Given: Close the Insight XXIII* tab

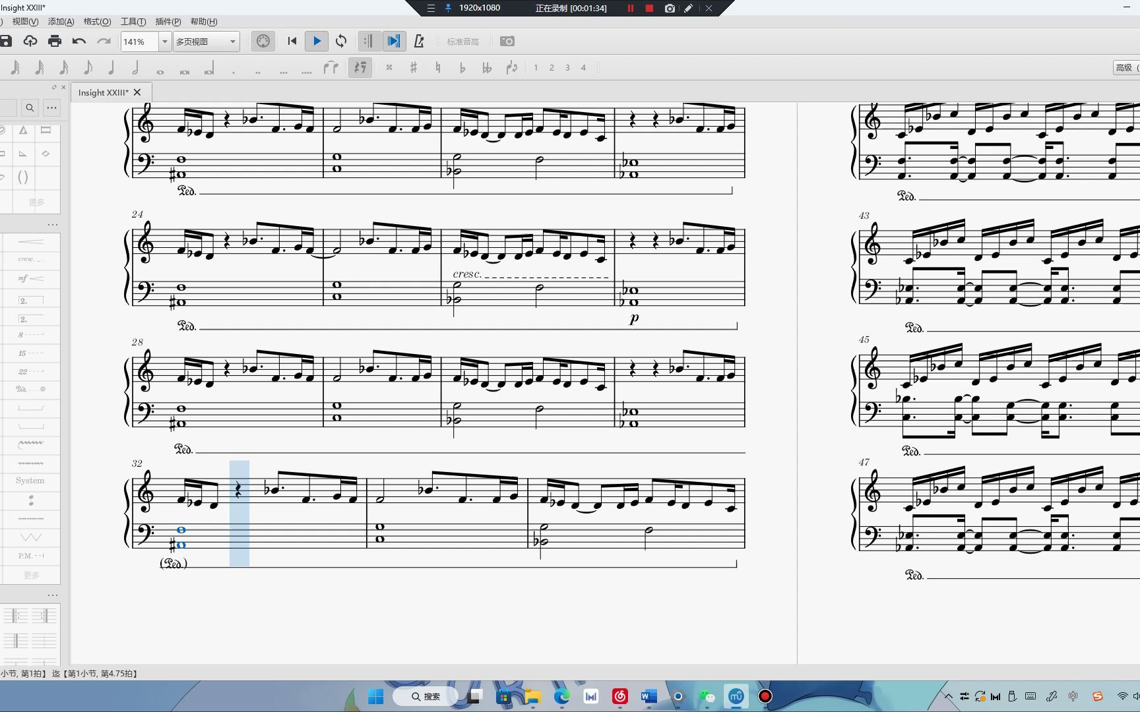Looking at the screenshot, I should (137, 92).
